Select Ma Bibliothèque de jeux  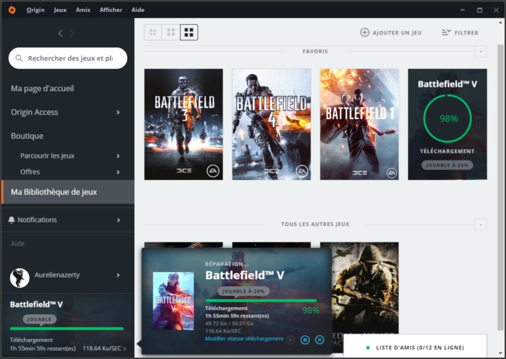(68, 192)
